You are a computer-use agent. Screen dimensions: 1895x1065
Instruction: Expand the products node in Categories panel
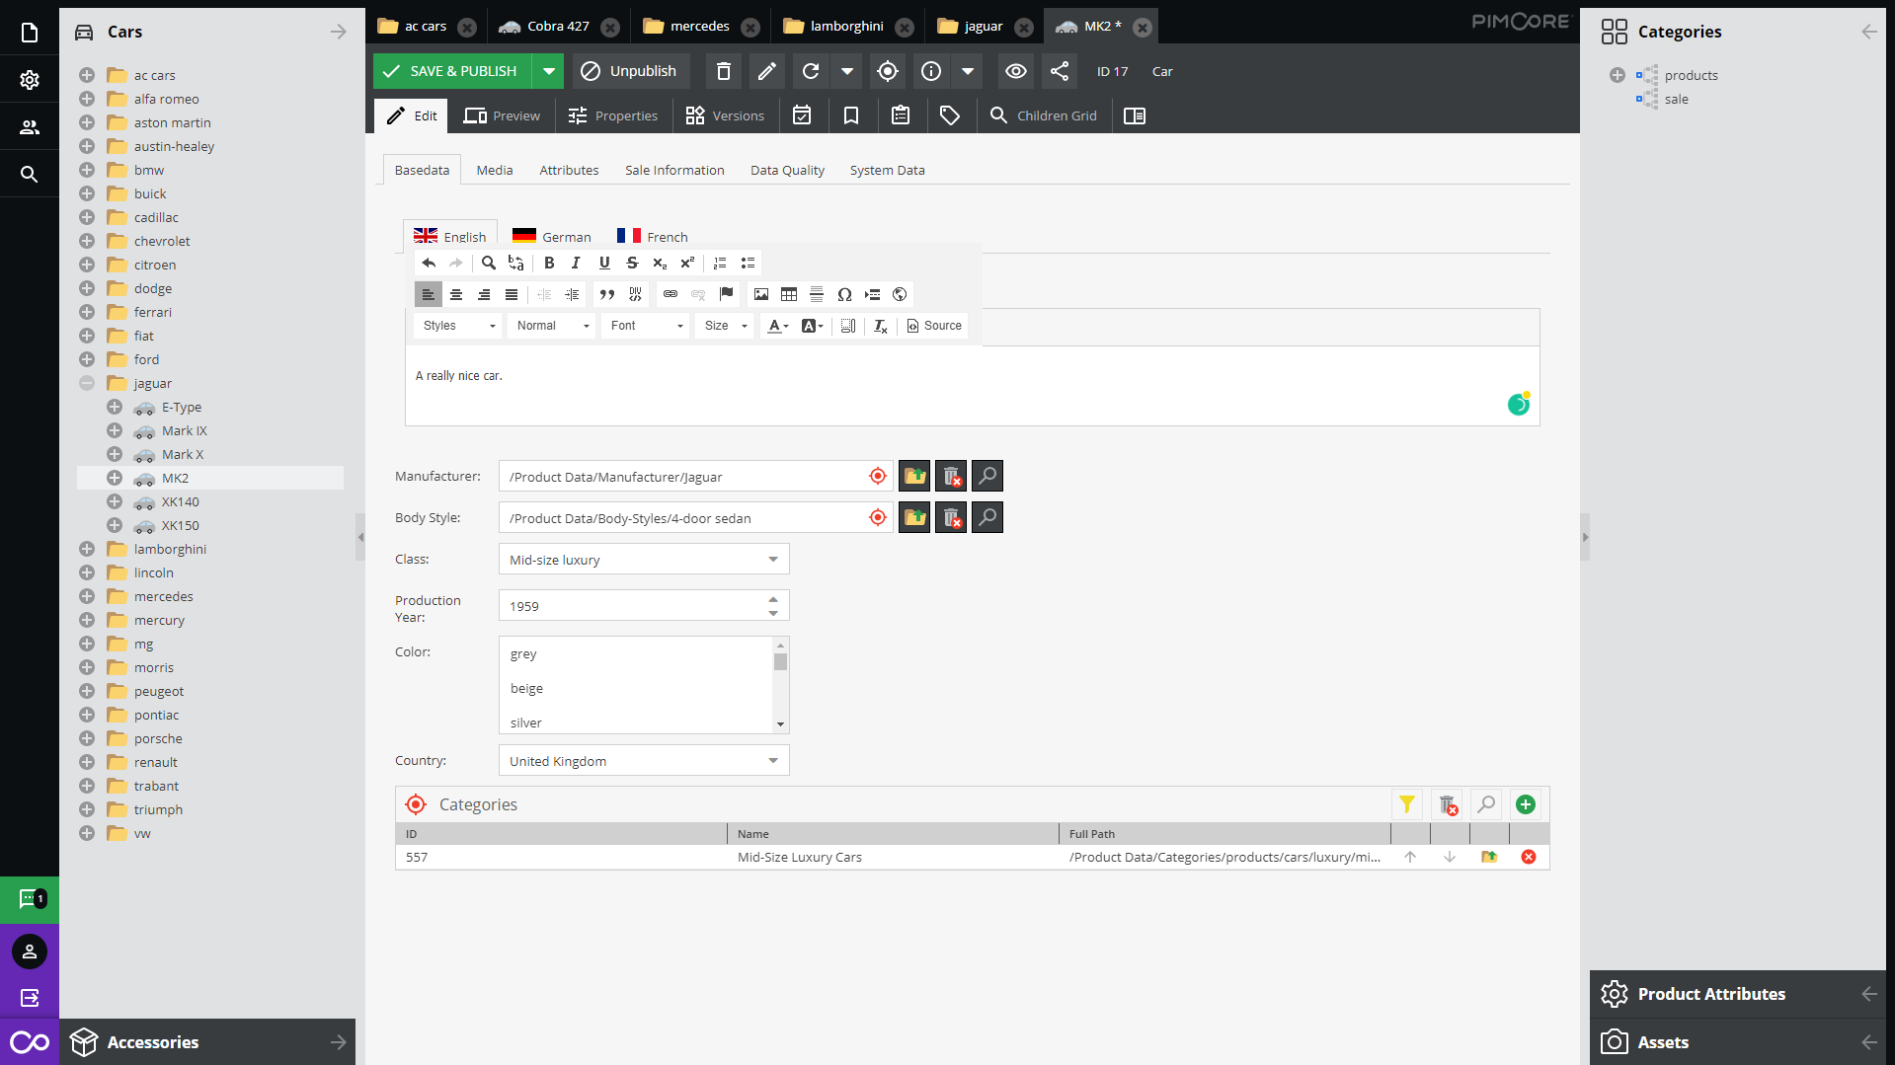[x=1618, y=75]
